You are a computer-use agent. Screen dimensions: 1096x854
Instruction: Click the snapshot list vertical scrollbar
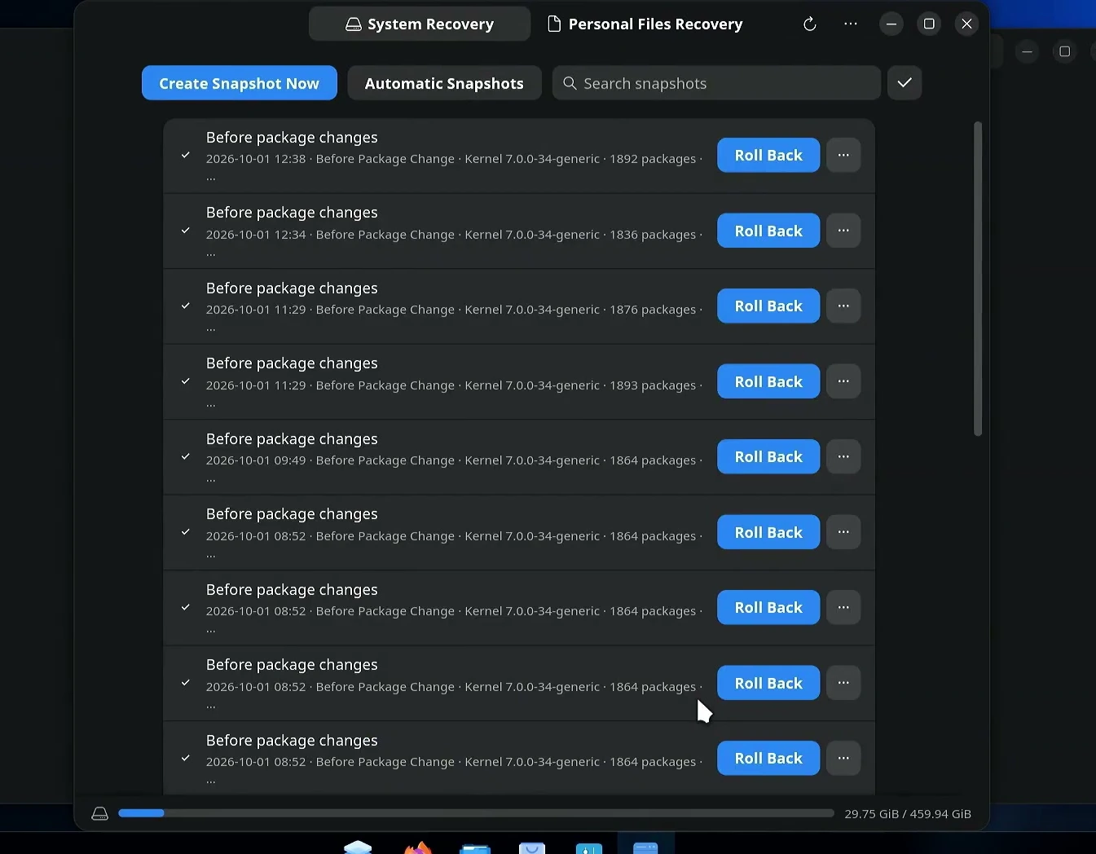[x=978, y=279]
